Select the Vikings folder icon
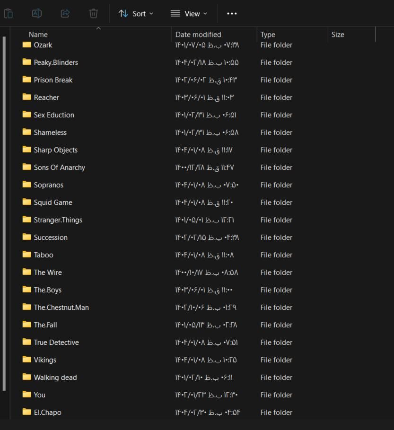The width and height of the screenshot is (394, 430). tap(26, 360)
